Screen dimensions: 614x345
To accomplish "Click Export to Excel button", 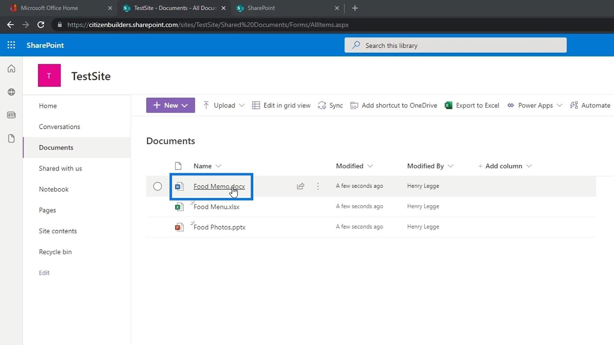I will tap(472, 105).
